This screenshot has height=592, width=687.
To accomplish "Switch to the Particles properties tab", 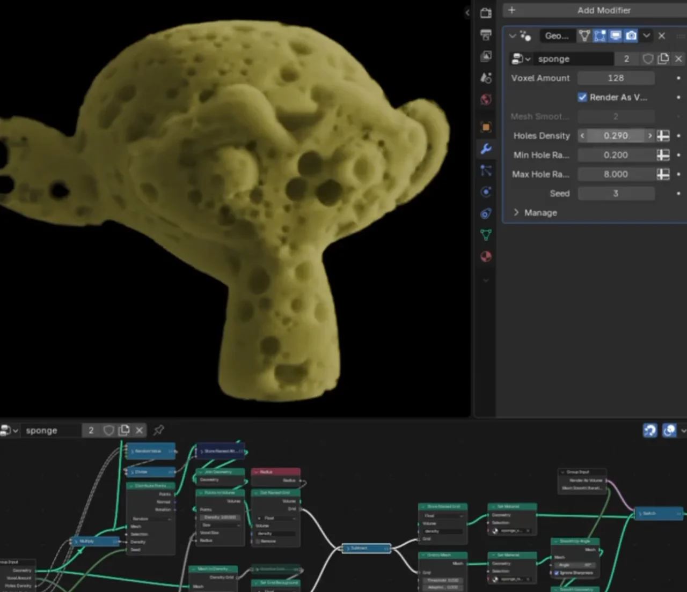I will [x=486, y=171].
